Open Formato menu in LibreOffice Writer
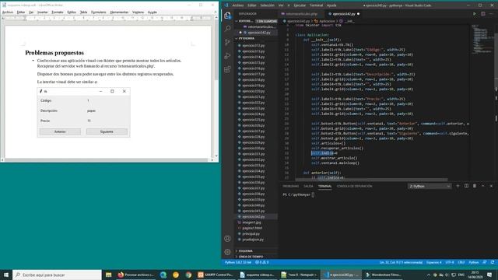This screenshot has width=498, height=280. click(x=58, y=12)
